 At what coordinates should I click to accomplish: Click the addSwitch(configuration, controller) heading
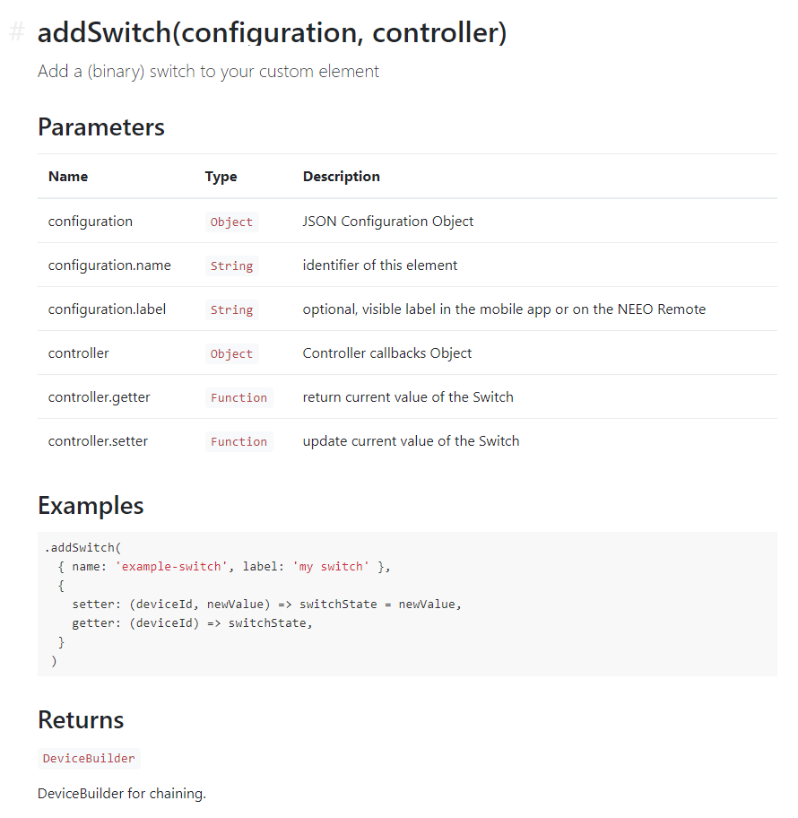point(272,32)
